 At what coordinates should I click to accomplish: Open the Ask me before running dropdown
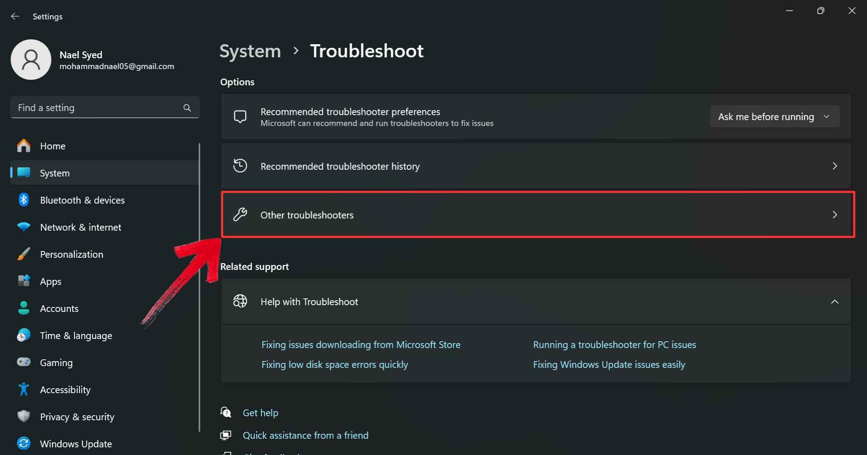click(x=774, y=116)
